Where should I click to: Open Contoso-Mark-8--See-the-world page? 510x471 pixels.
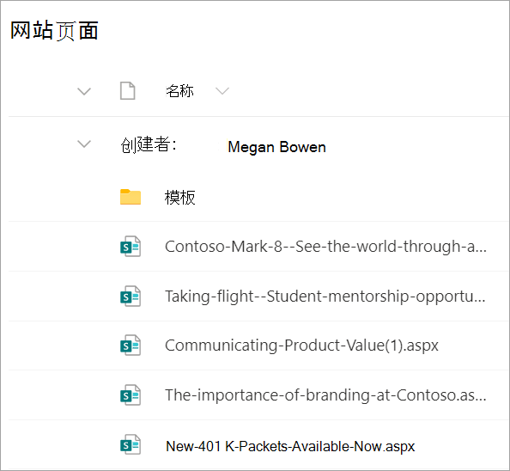[325, 247]
